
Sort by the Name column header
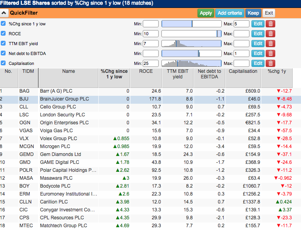pos(69,78)
